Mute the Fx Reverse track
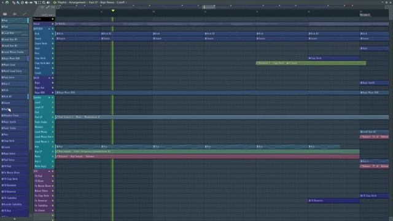The width and height of the screenshot is (393, 221). [53, 201]
